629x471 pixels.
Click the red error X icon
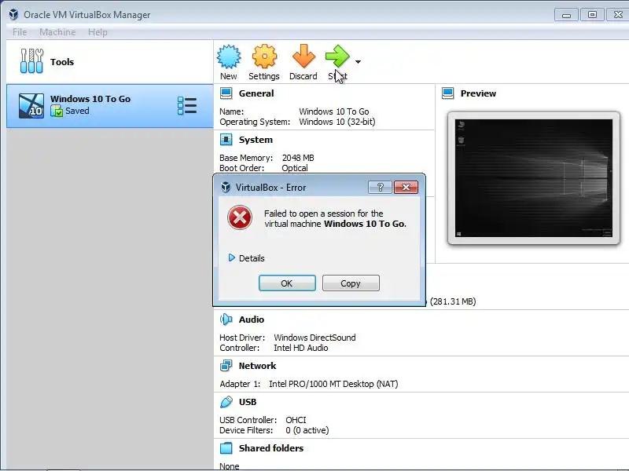(x=240, y=218)
